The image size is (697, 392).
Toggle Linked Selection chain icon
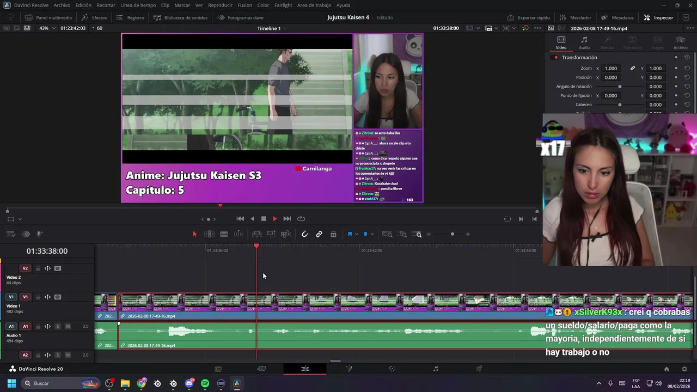point(319,234)
